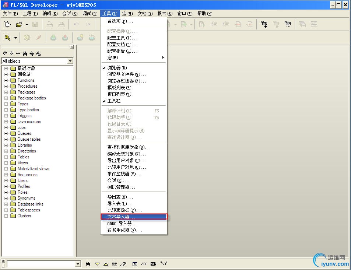
Task: Choose 导出用户对象 (U) menu item
Action: point(134,161)
